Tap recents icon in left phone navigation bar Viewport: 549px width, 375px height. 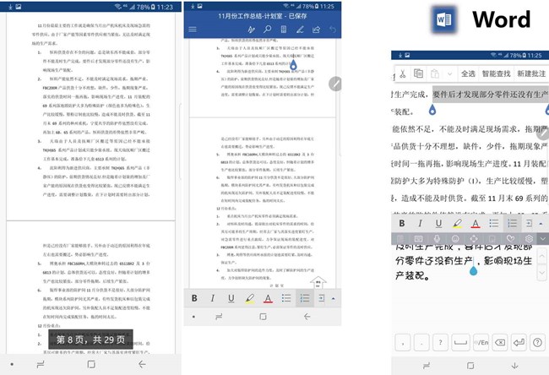[x=41, y=365]
